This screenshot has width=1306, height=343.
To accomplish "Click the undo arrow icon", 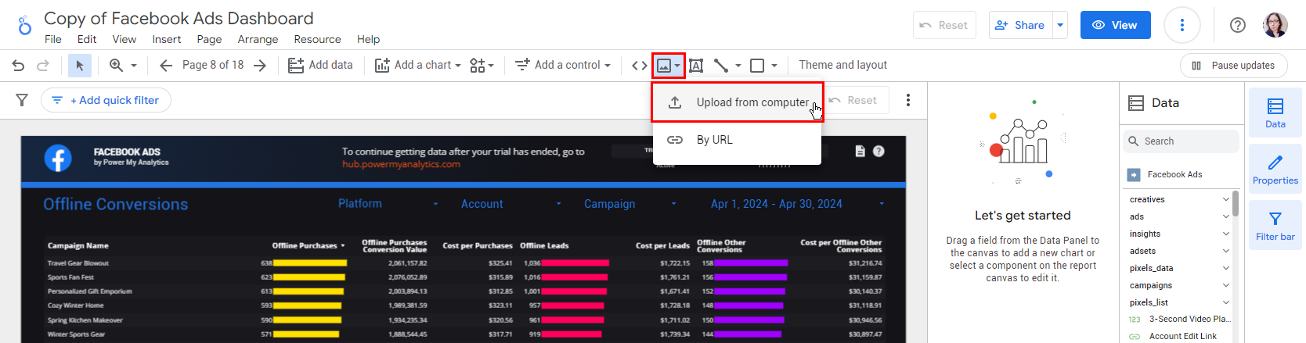I will (x=18, y=66).
